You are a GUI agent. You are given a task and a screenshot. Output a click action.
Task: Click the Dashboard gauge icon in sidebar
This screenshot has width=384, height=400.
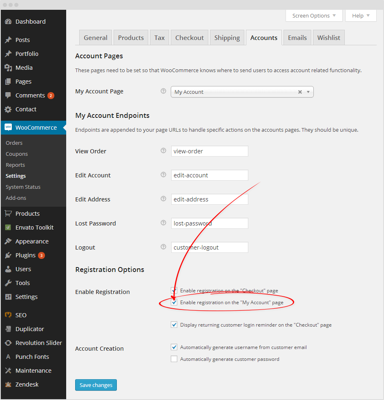click(x=8, y=22)
